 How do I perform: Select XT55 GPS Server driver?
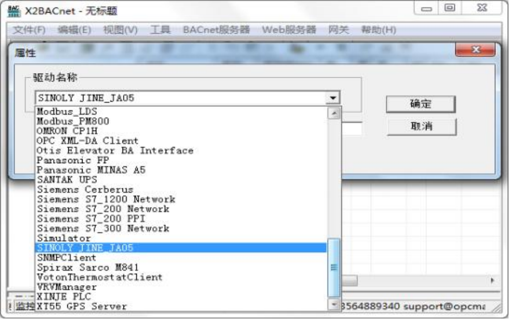(181, 306)
